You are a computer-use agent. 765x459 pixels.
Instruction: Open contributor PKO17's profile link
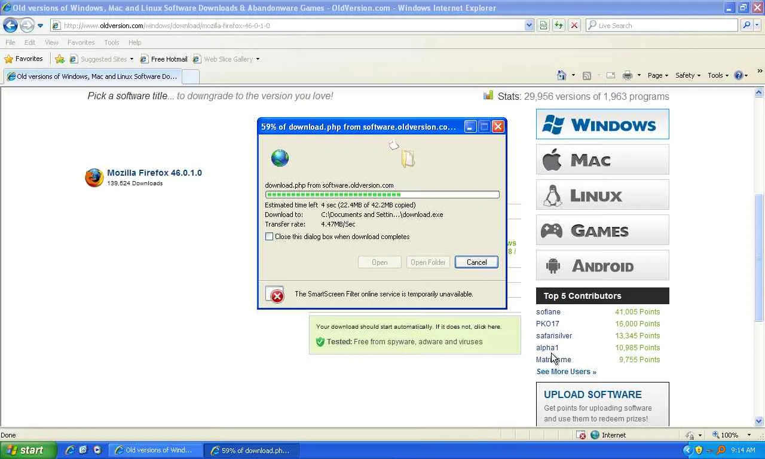pos(547,324)
